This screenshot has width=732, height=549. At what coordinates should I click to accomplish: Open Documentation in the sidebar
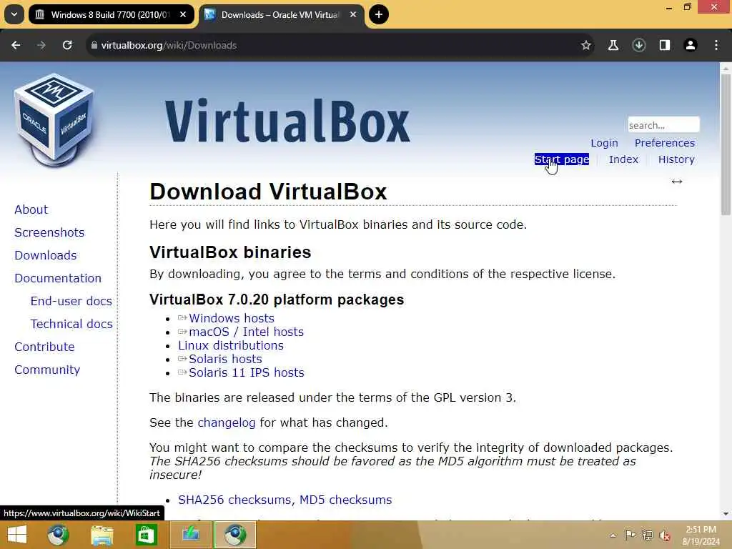click(58, 278)
